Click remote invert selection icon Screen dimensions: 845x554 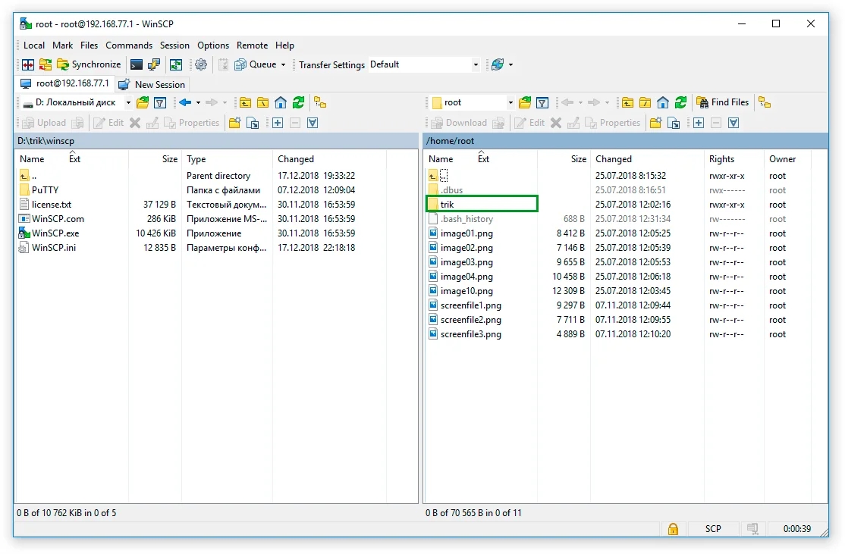click(733, 123)
